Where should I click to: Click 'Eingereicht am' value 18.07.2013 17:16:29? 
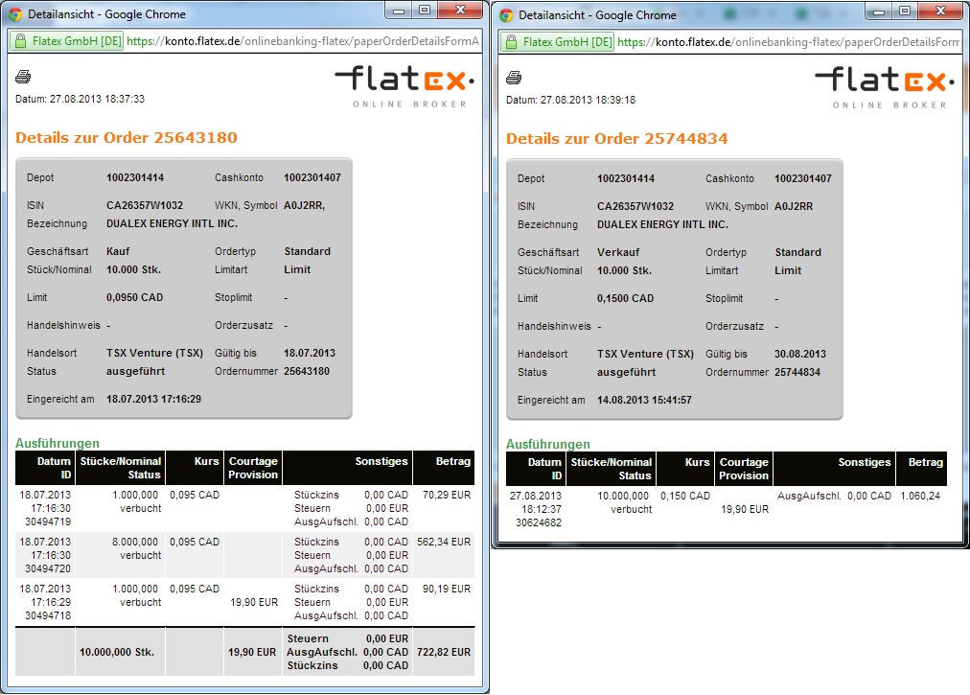153,399
